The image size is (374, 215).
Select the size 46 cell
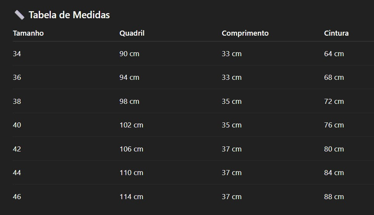tap(17, 197)
